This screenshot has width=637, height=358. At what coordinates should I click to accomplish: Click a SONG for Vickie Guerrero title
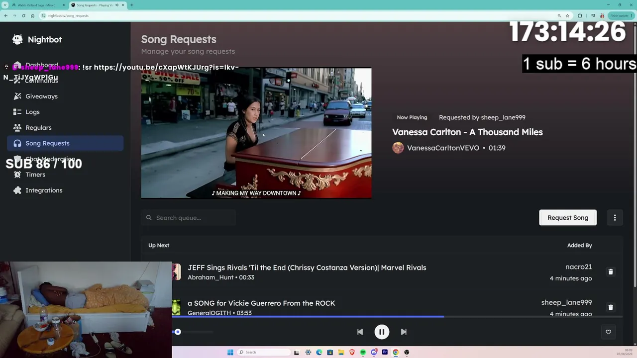(261, 303)
